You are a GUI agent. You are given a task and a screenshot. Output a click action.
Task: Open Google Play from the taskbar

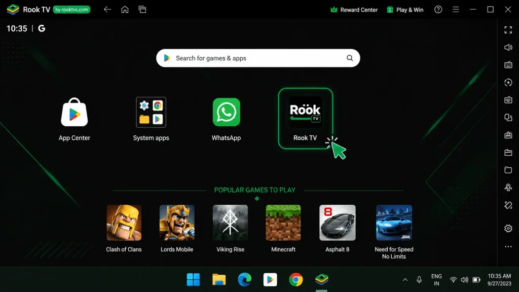tap(270, 280)
